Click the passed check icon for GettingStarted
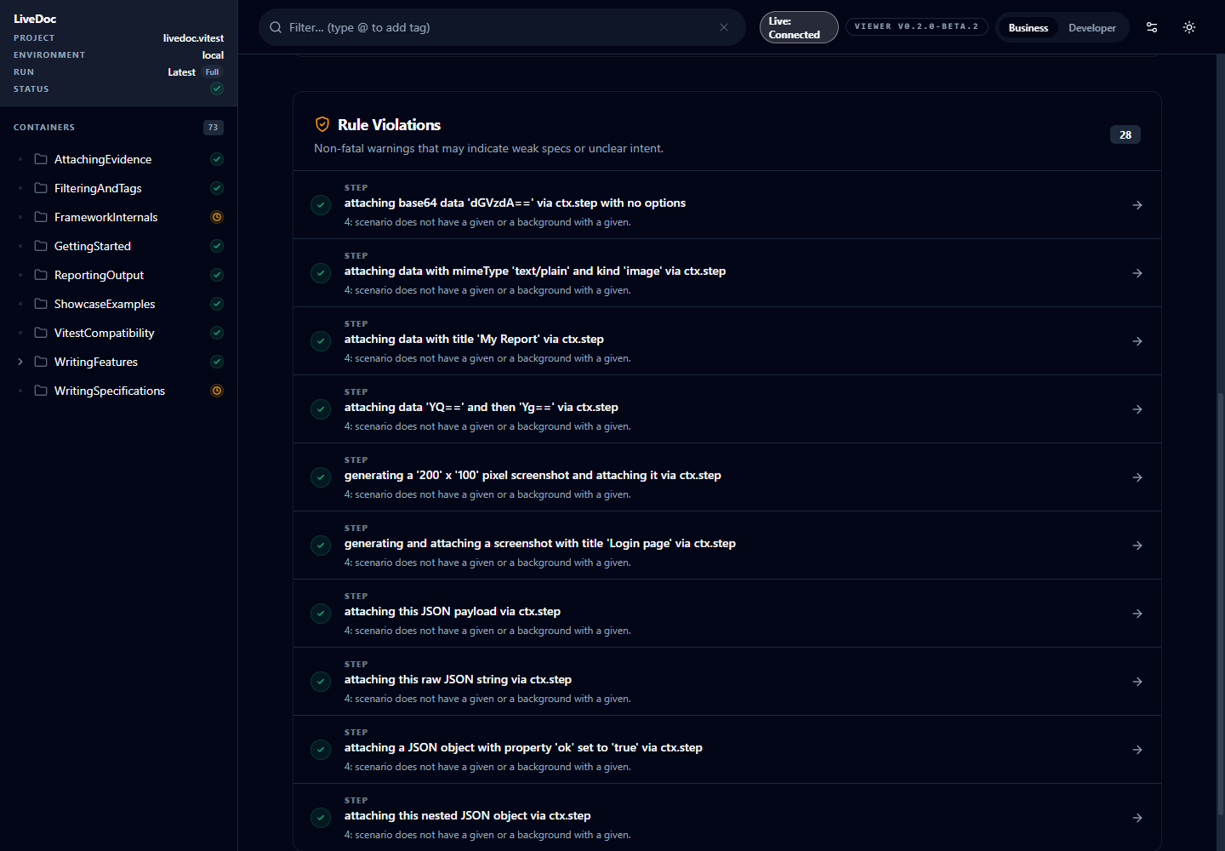Image resolution: width=1225 pixels, height=851 pixels. pos(217,246)
